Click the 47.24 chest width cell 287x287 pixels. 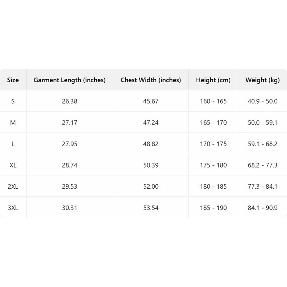(151, 123)
